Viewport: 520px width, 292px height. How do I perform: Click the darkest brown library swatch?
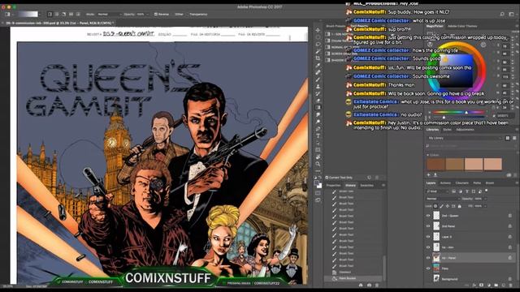[435, 164]
